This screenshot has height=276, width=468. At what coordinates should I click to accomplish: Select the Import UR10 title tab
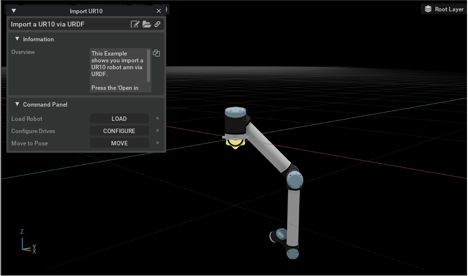click(x=86, y=11)
